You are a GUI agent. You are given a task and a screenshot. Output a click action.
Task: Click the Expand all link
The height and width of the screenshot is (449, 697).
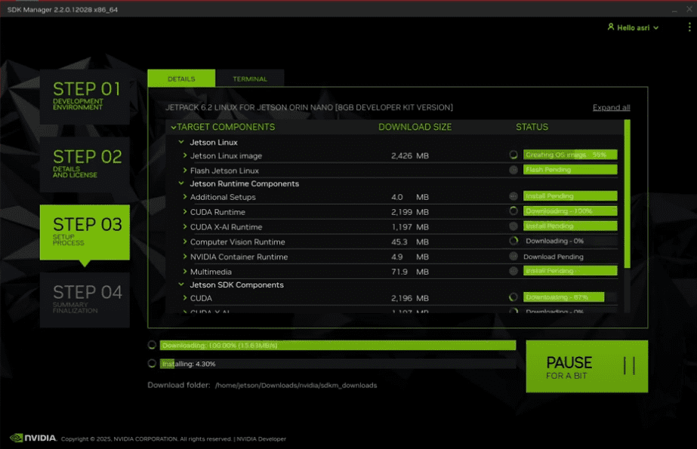click(x=611, y=107)
